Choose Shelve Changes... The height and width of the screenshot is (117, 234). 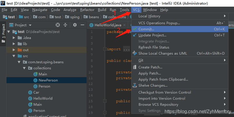tap(180, 86)
